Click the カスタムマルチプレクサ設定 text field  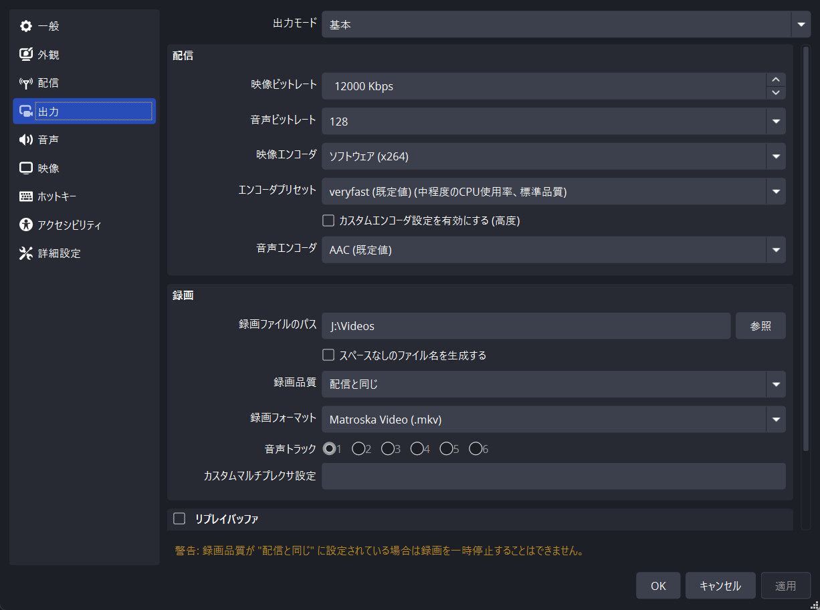coord(553,476)
